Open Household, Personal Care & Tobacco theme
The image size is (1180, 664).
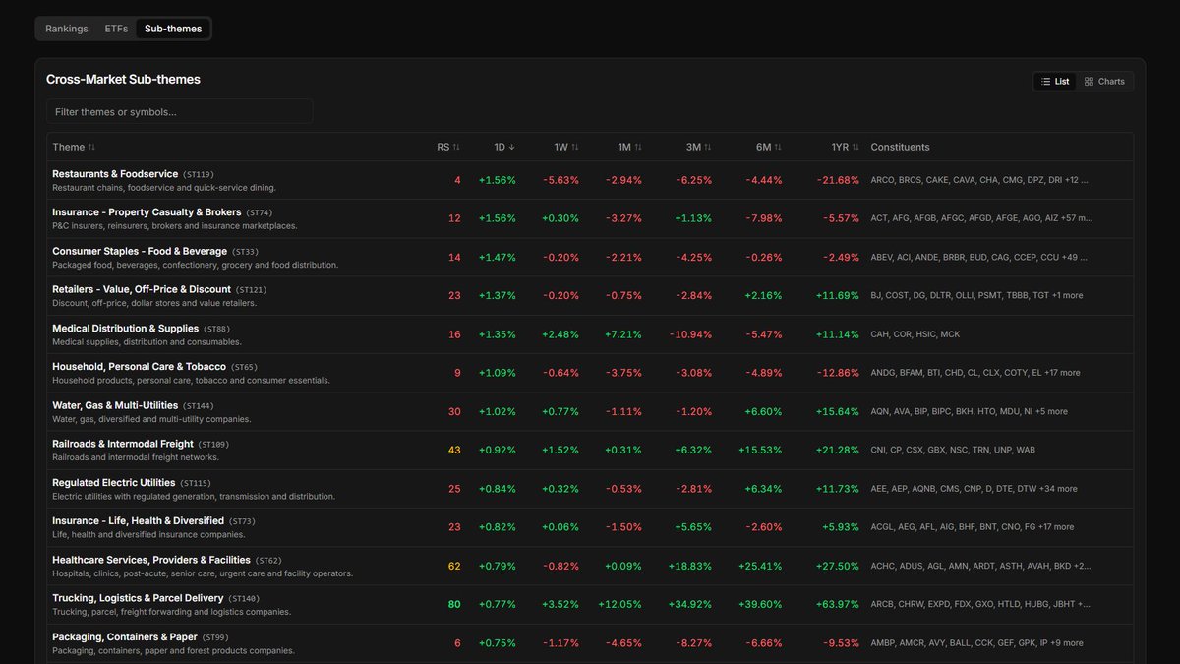pos(139,367)
